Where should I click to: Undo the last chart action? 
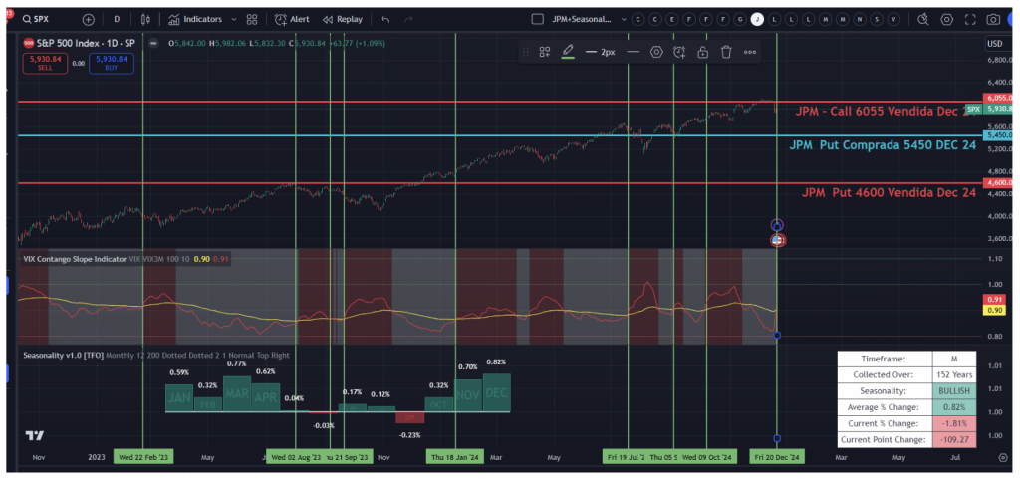384,19
